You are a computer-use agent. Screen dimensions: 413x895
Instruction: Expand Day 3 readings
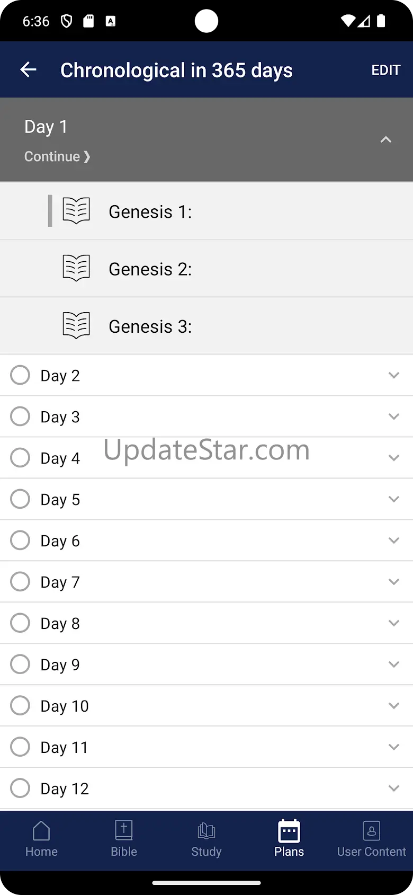pos(393,417)
